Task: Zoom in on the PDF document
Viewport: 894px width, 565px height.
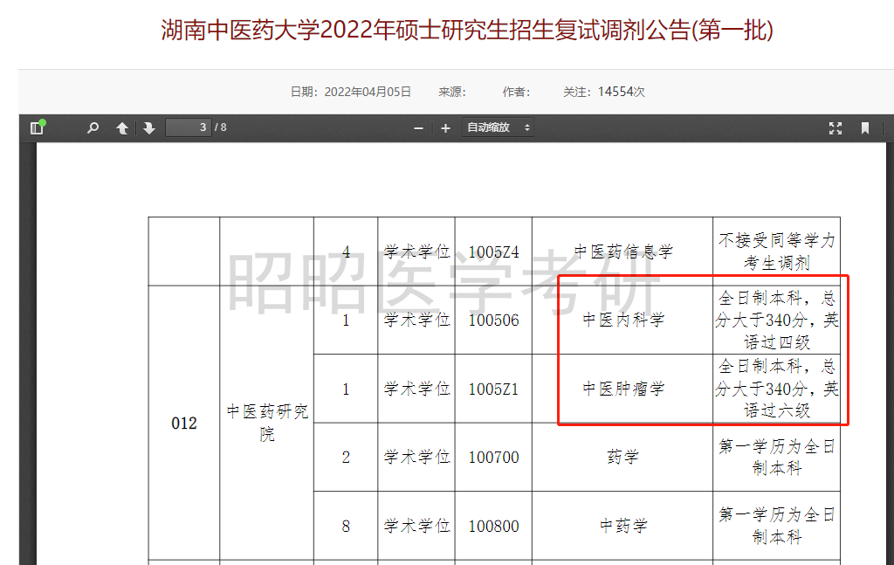Action: 445,127
